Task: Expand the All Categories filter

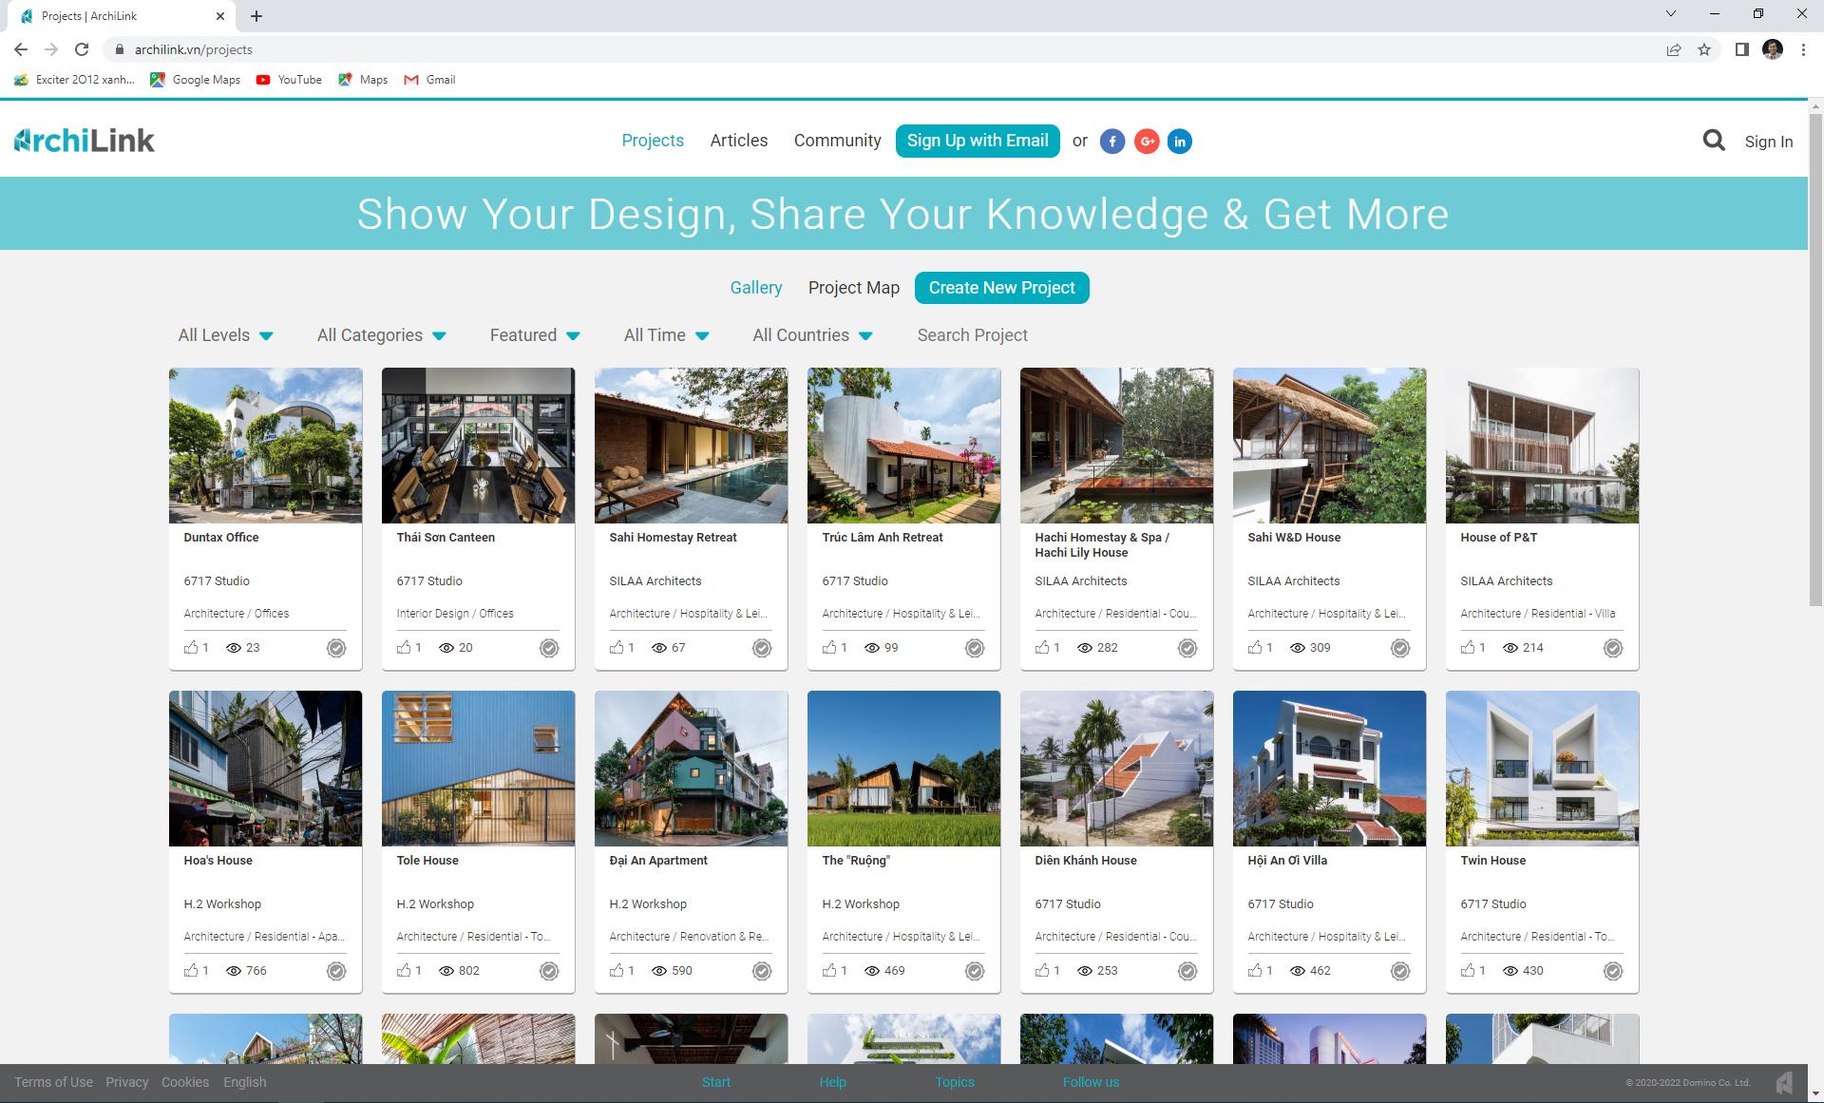Action: tap(382, 335)
